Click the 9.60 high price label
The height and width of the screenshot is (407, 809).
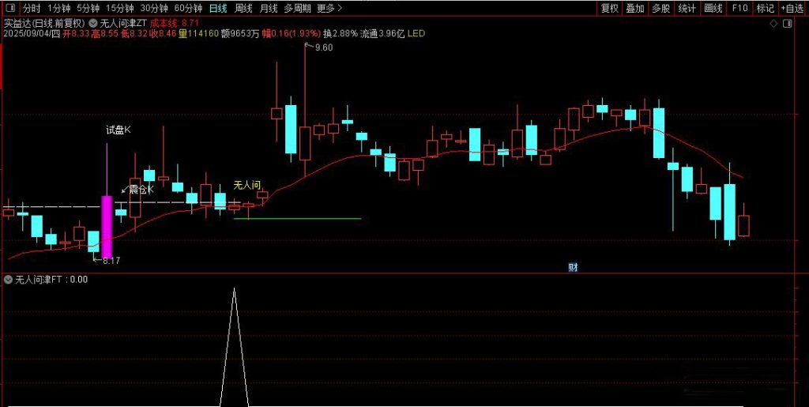coord(323,47)
